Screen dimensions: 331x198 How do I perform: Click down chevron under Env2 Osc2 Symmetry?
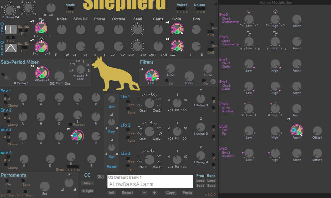(x=223, y=25)
